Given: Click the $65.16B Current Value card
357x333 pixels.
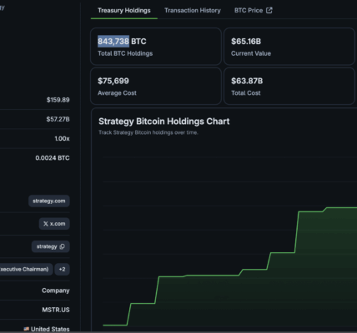Looking at the screenshot, I should click(289, 47).
